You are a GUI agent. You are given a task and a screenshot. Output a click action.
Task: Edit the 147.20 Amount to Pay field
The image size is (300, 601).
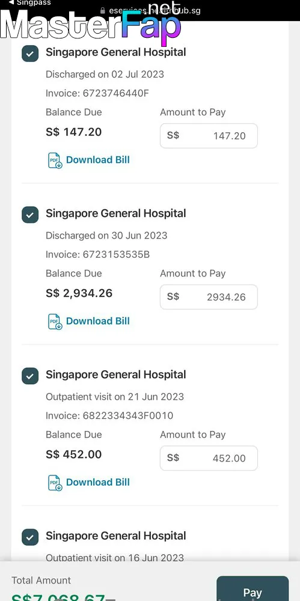click(209, 136)
